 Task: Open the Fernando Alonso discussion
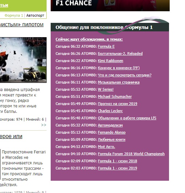click(112, 132)
